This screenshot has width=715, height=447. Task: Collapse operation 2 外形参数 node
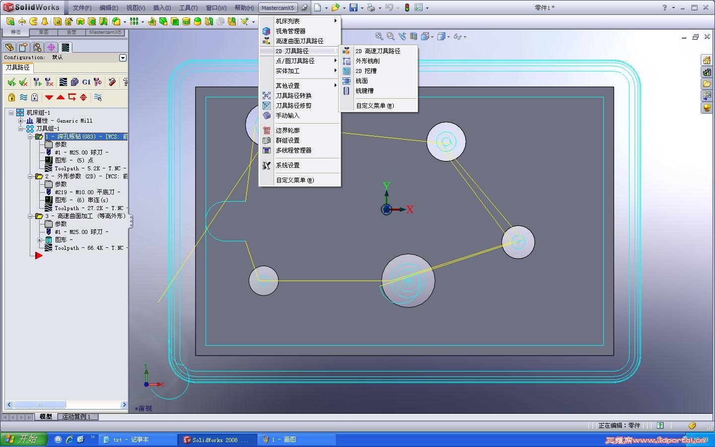[30, 176]
